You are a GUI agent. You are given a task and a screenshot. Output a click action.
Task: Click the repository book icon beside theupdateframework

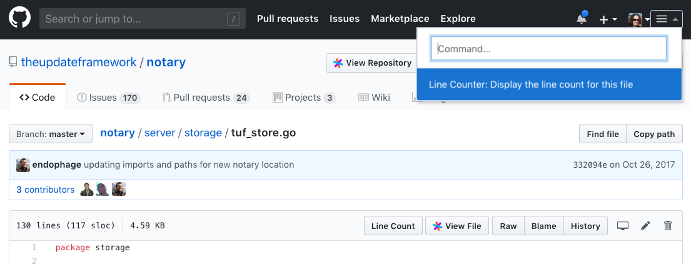click(13, 62)
